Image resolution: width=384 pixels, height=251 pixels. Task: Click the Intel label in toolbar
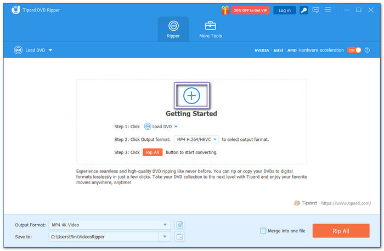(278, 50)
